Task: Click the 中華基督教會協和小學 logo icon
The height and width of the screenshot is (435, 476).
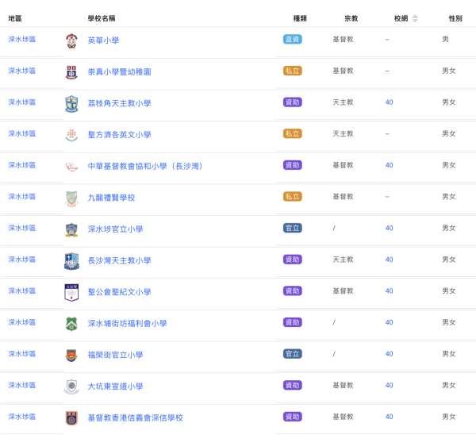Action: 71,167
